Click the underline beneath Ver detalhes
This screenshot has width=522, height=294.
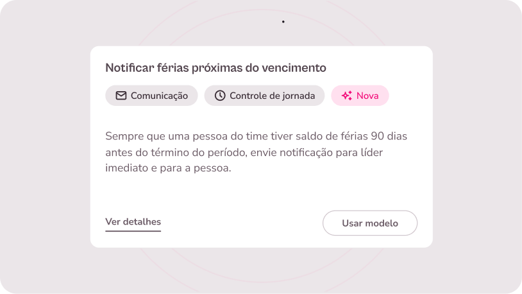pyautogui.click(x=133, y=230)
